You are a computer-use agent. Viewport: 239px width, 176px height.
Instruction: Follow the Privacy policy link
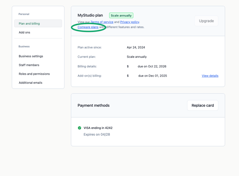coord(130,22)
